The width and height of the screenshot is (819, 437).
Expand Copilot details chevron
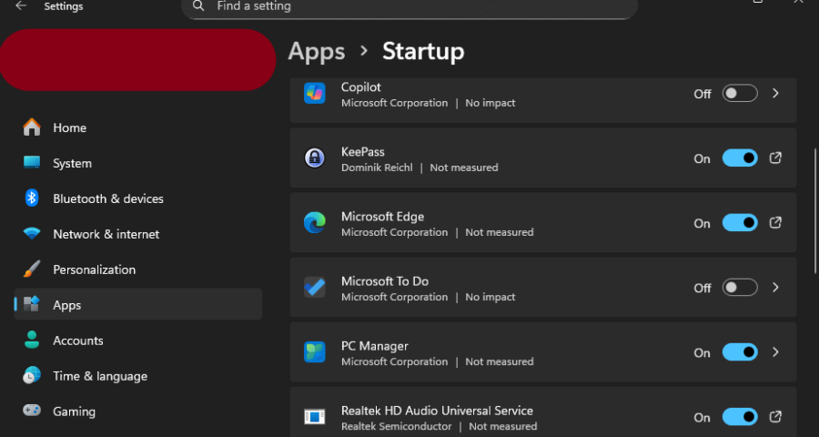coord(775,94)
